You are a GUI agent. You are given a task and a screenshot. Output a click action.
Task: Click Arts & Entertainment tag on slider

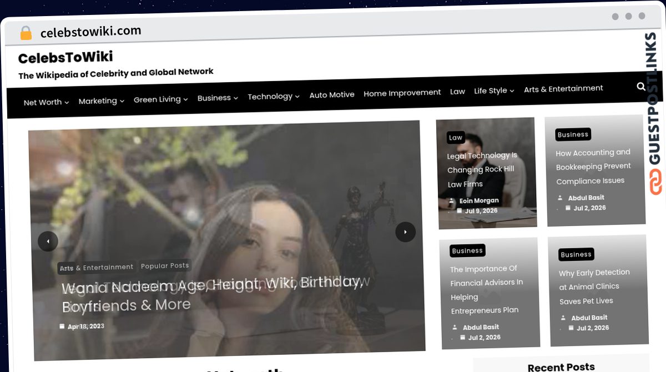pos(96,268)
